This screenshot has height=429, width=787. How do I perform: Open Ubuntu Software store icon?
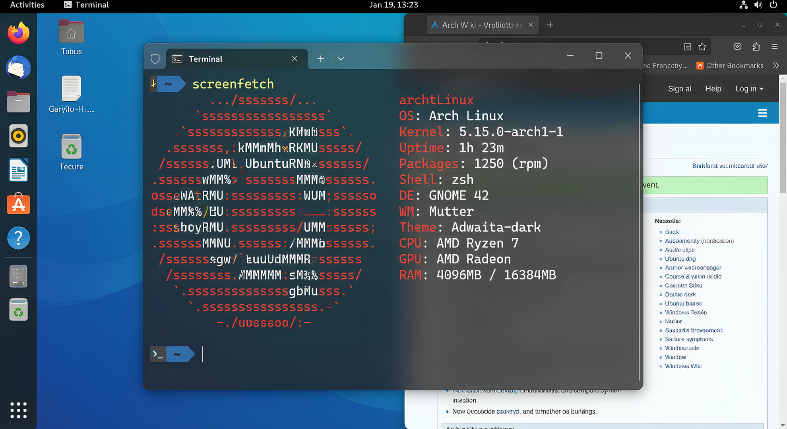[18, 204]
